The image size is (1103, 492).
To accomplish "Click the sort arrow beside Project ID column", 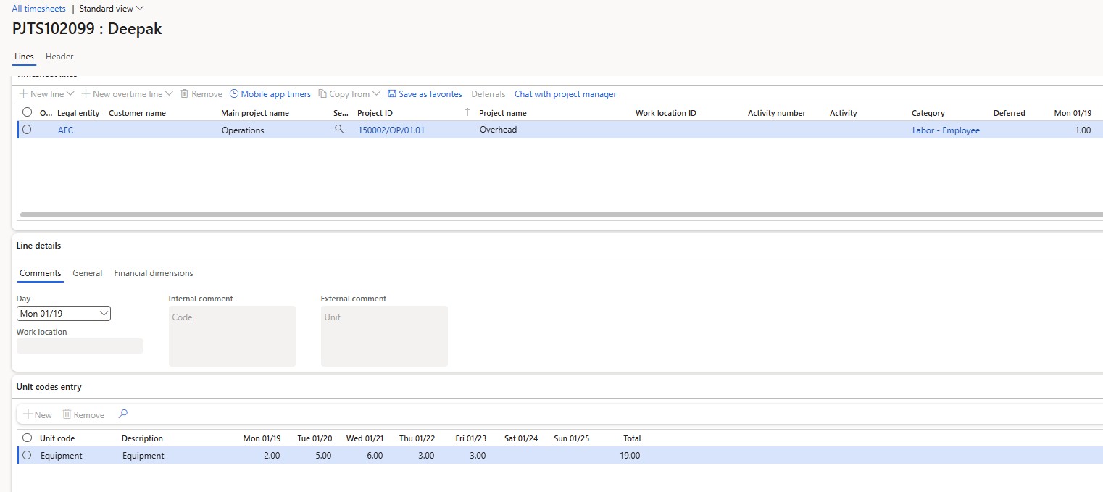I will click(x=467, y=112).
